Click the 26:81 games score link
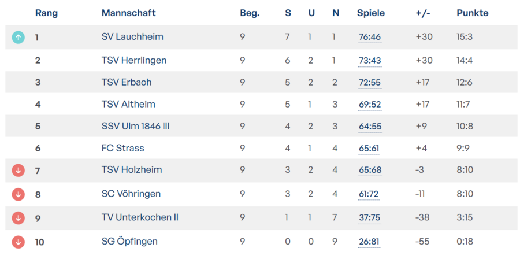This screenshot has width=520, height=259. click(370, 242)
